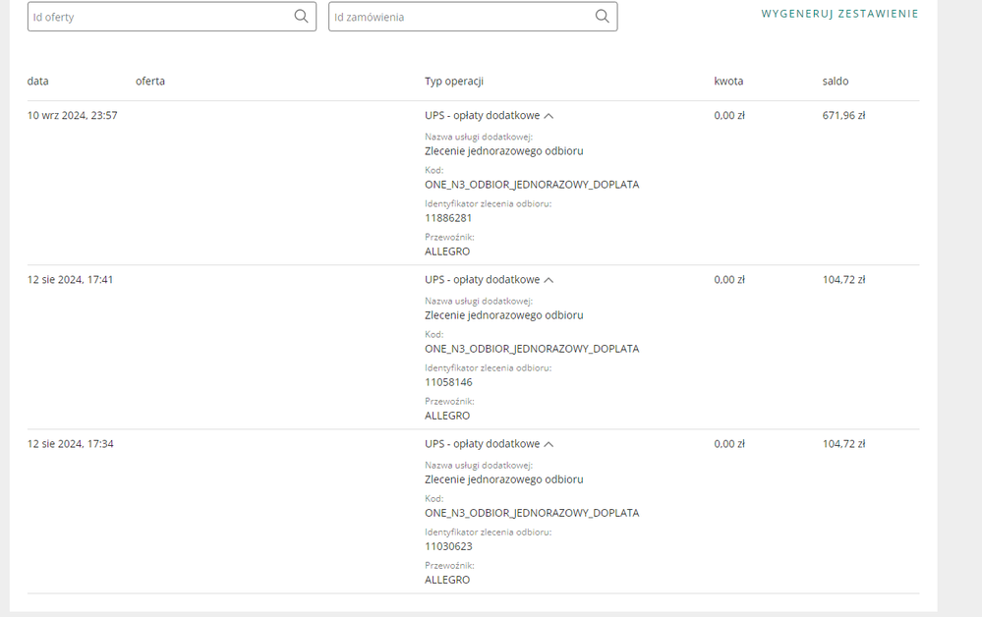
Task: Click the 'Typ operacji' column header
Action: (454, 82)
